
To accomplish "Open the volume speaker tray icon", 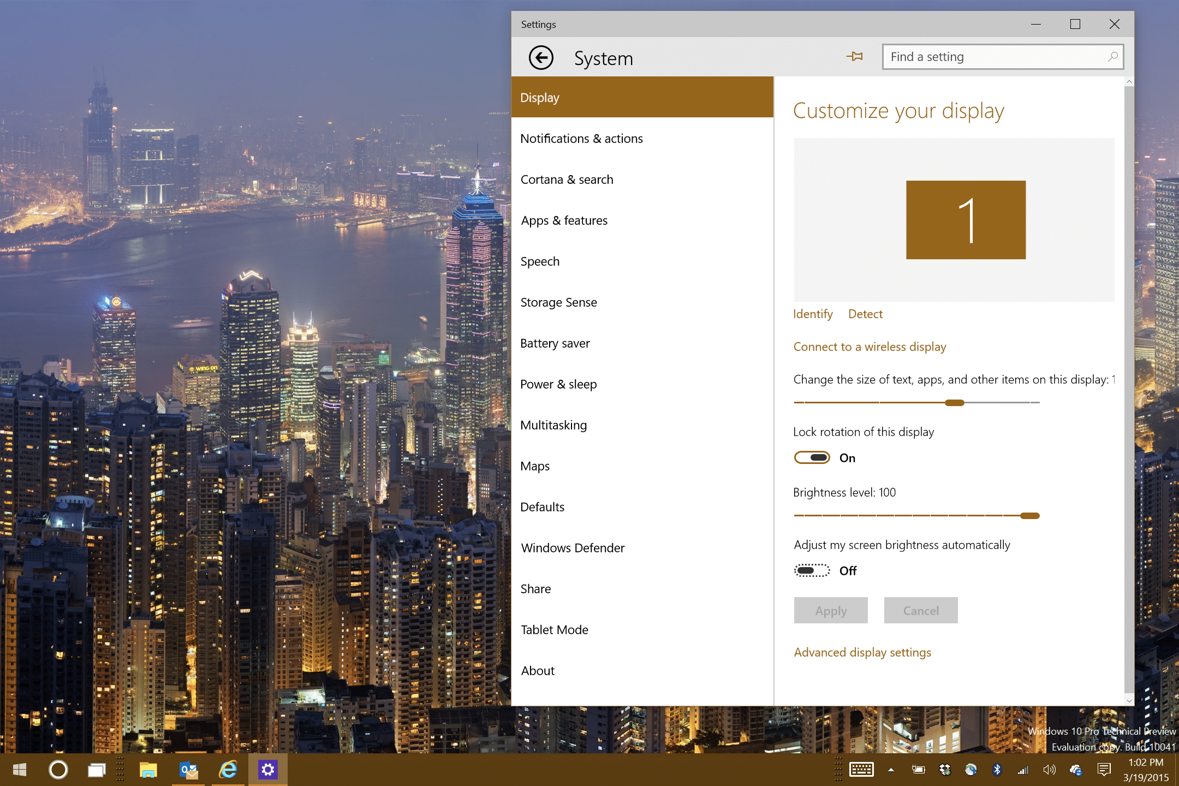I will (1050, 770).
